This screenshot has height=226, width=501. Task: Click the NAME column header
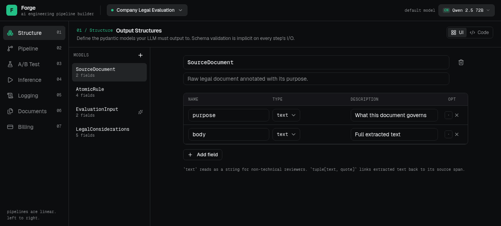pos(193,99)
